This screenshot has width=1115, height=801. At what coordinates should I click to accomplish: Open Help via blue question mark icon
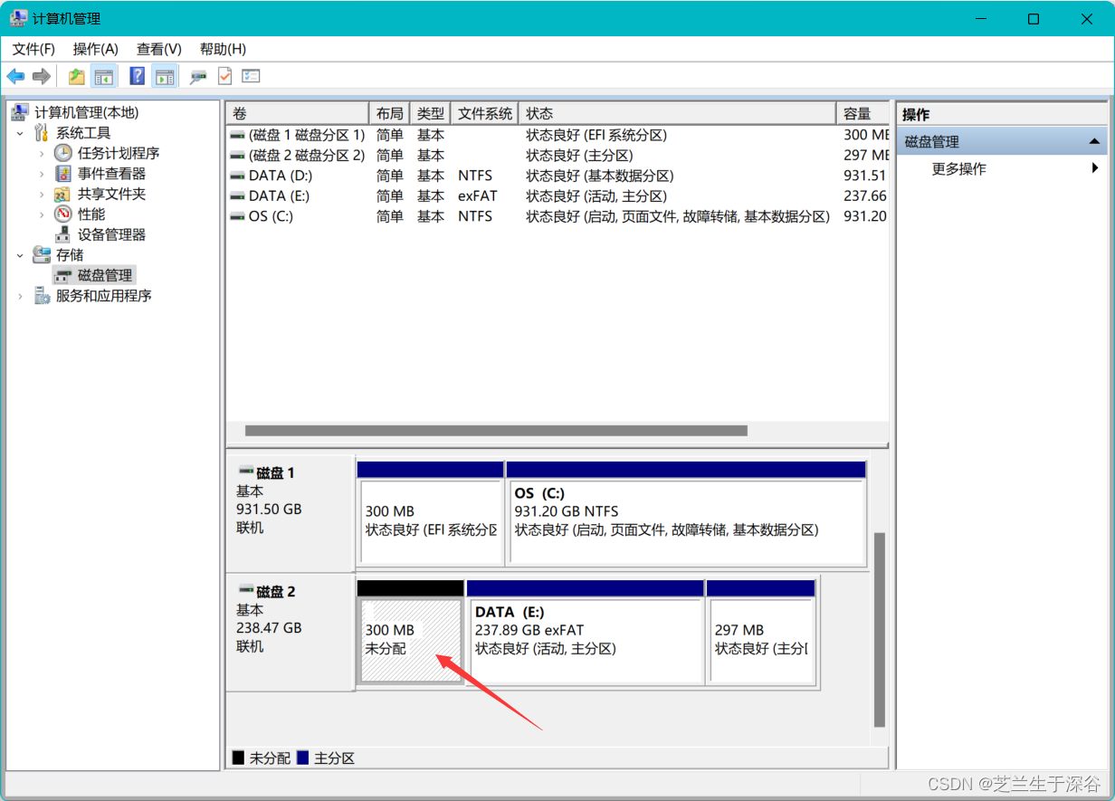138,76
